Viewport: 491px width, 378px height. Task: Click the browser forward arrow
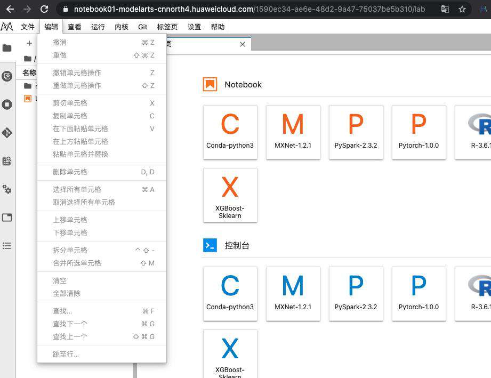click(x=27, y=9)
